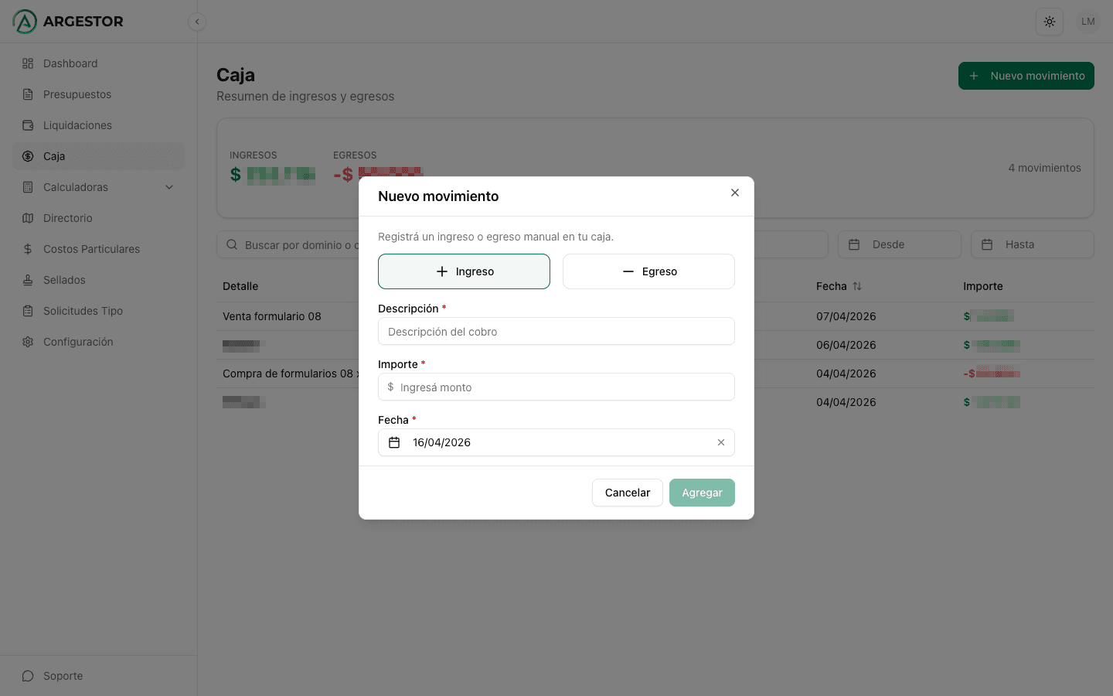This screenshot has height=696, width=1113.
Task: Select the Ingreso movement type
Action: (464, 271)
